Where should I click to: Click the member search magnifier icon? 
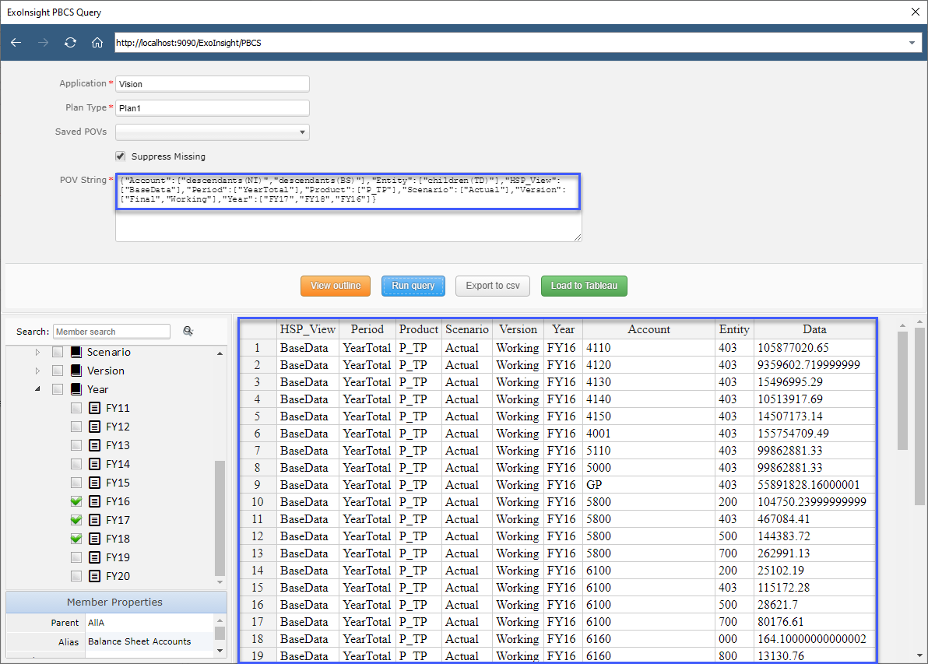click(188, 331)
